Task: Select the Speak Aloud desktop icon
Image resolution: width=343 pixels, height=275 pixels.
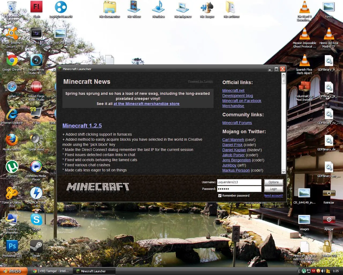Action: tap(36, 142)
